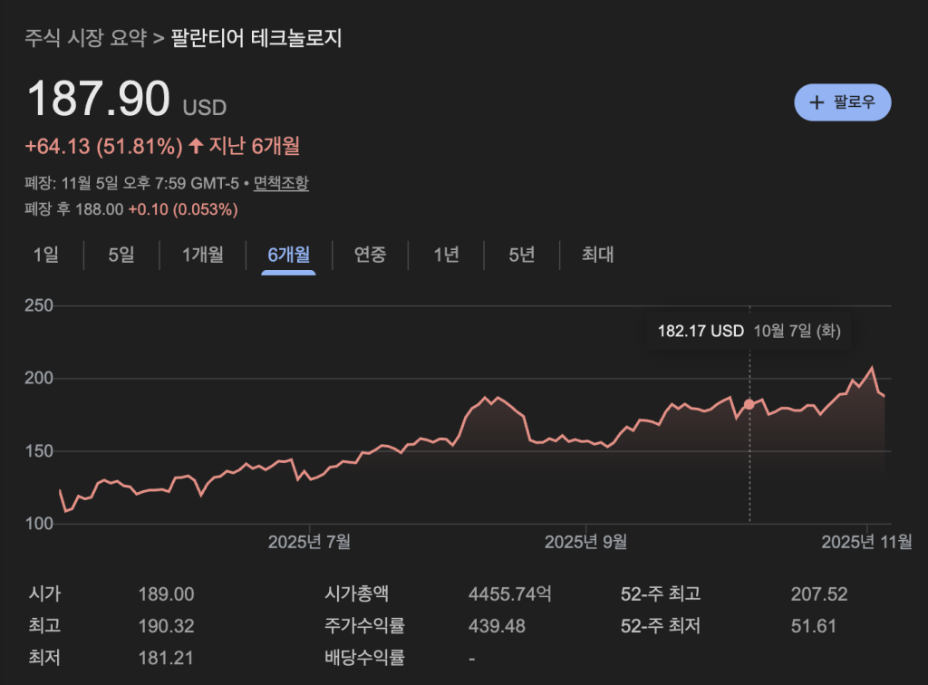This screenshot has width=928, height=685.
Task: Click the plus icon on the 팔로우 button
Action: click(x=817, y=102)
